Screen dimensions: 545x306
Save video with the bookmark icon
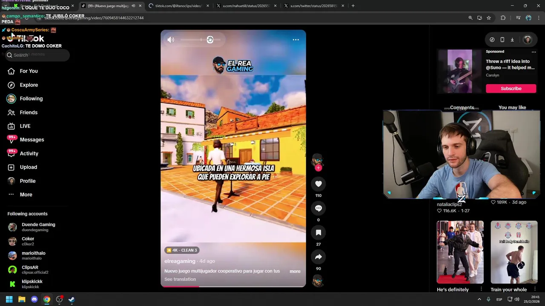(318, 232)
